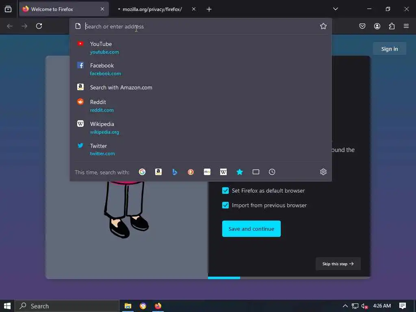Click page info icon in address bar
Image resolution: width=416 pixels, height=312 pixels.
pyautogui.click(x=78, y=26)
